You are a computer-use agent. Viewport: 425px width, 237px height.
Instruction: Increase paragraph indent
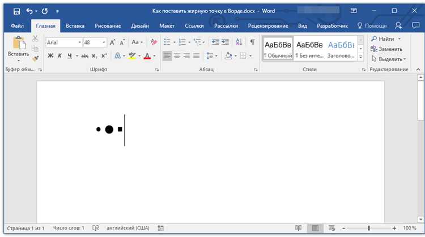(x=225, y=42)
